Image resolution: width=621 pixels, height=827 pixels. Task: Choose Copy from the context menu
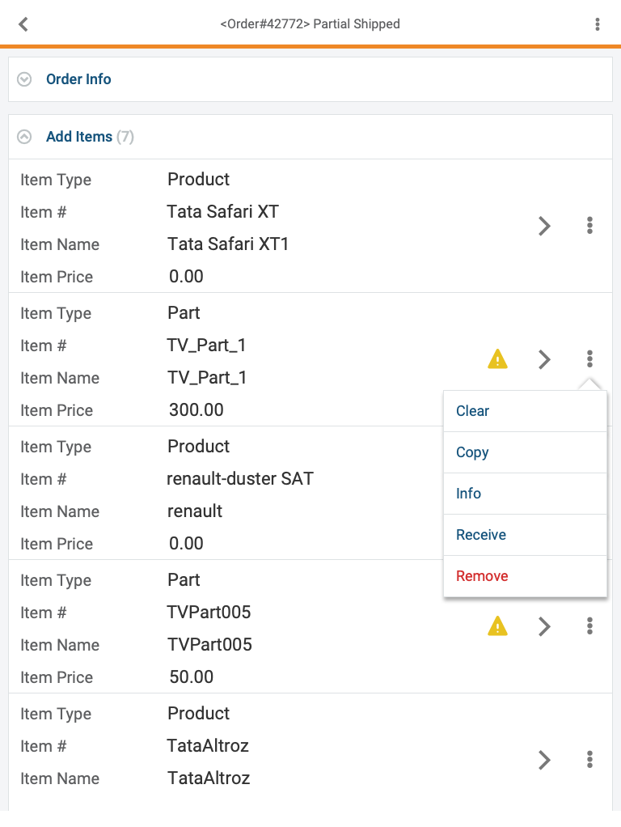point(525,452)
